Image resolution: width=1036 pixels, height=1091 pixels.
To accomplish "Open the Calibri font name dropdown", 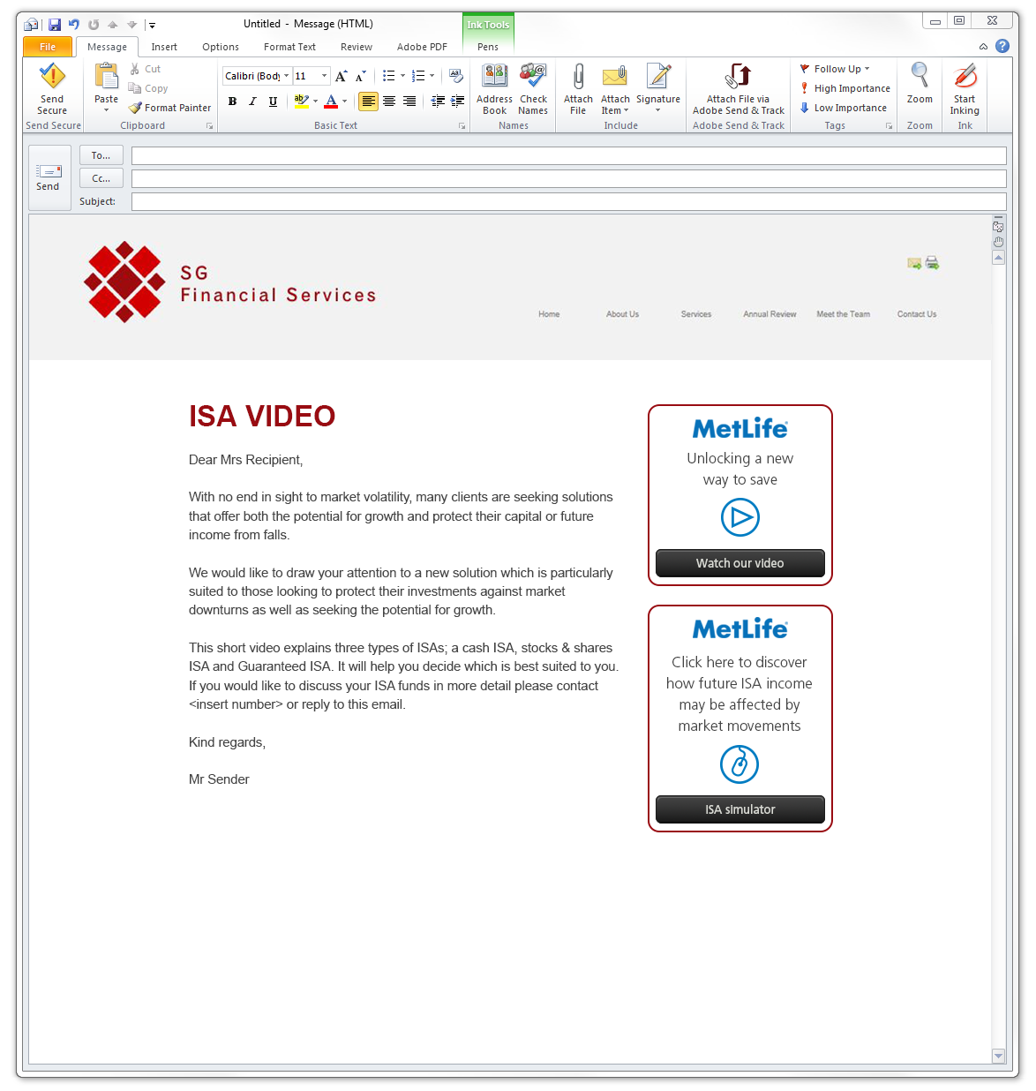I will pos(287,76).
